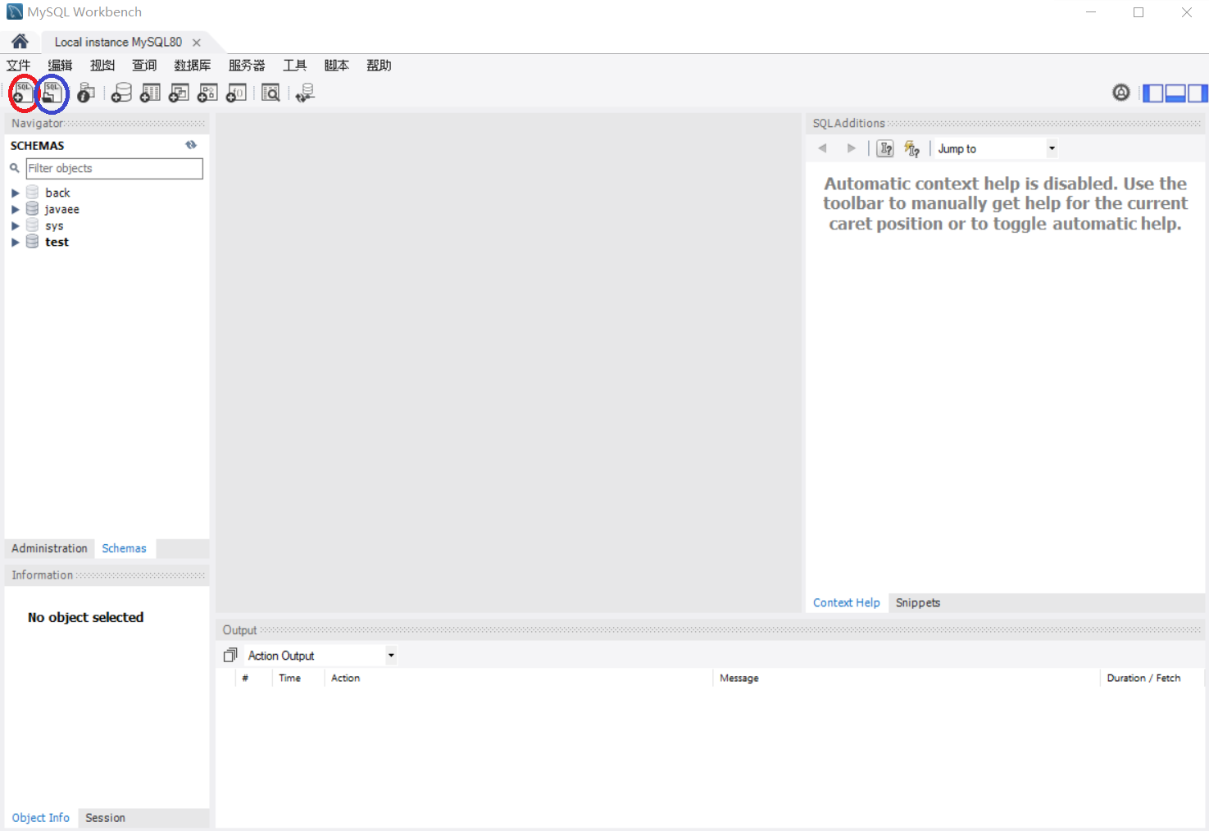This screenshot has width=1209, height=831.
Task: Click the # column header
Action: [x=245, y=678]
